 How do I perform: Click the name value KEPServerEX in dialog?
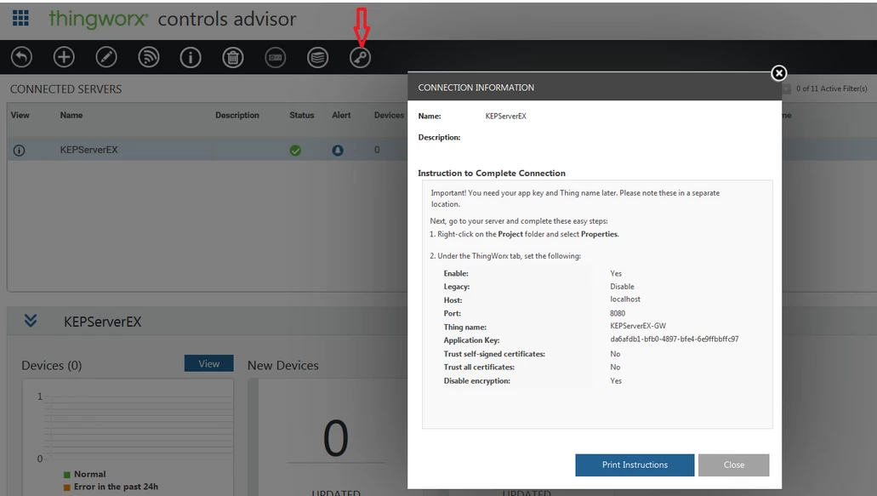[505, 117]
